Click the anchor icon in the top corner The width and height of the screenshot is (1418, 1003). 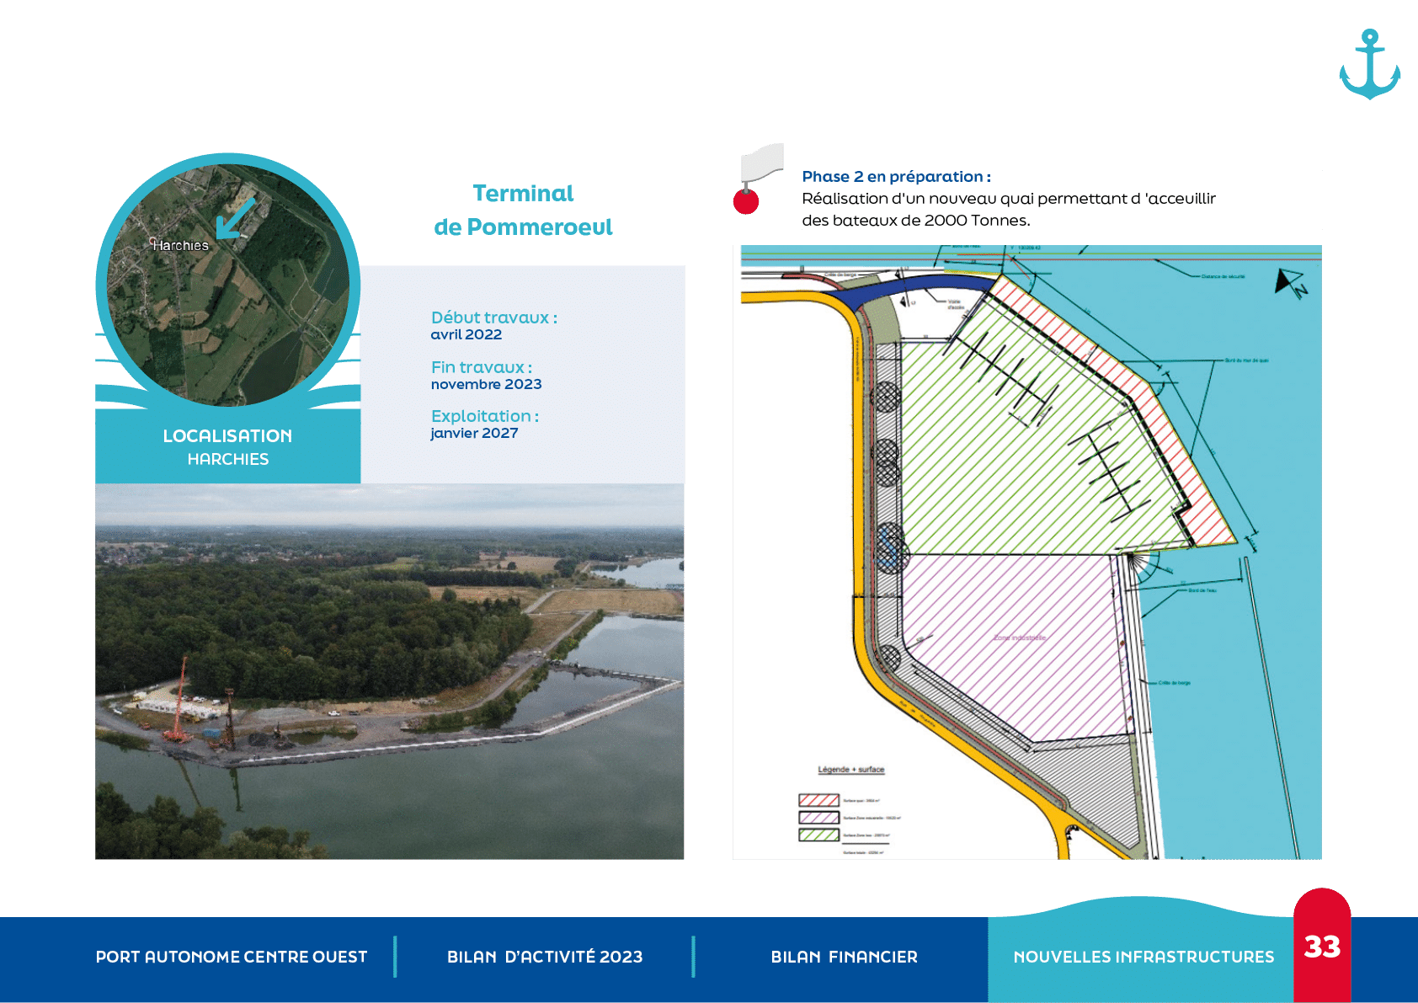(1369, 65)
